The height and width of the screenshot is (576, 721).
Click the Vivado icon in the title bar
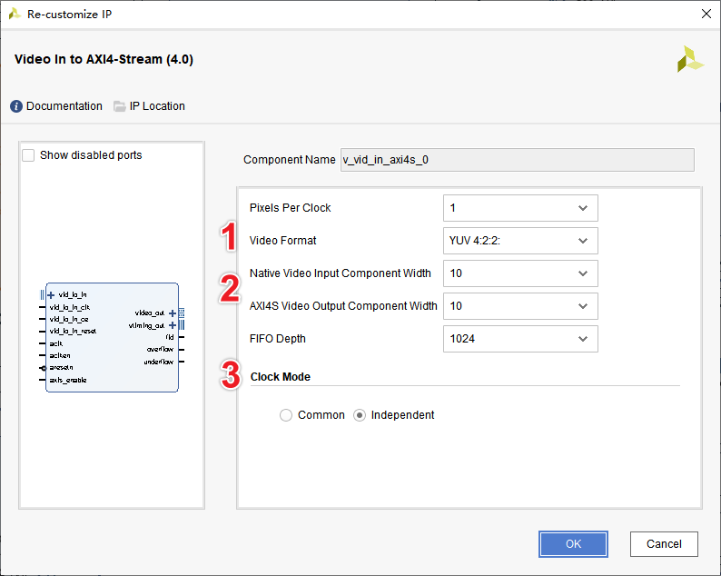click(15, 15)
